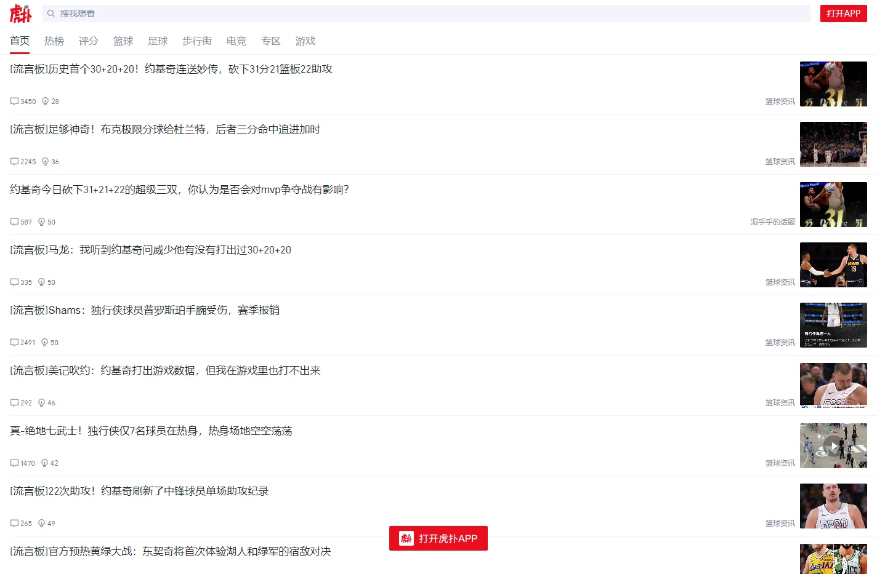Image resolution: width=877 pixels, height=574 pixels.
Task: Open the 足球 tab
Action: 158,41
